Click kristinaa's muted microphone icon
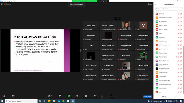 (179, 14)
